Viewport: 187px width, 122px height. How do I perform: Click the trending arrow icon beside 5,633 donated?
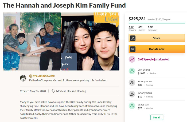[x=132, y=59]
